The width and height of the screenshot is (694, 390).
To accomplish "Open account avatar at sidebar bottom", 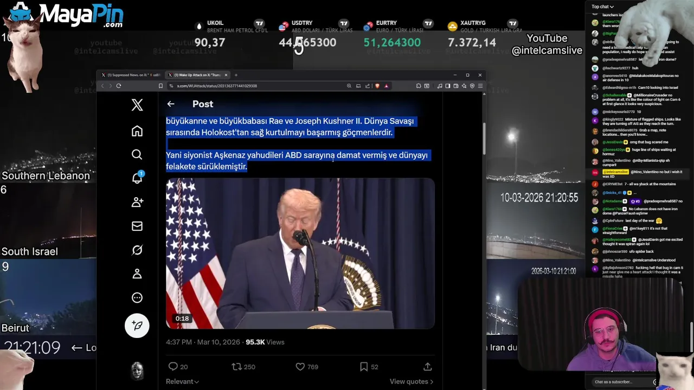I will tap(137, 370).
